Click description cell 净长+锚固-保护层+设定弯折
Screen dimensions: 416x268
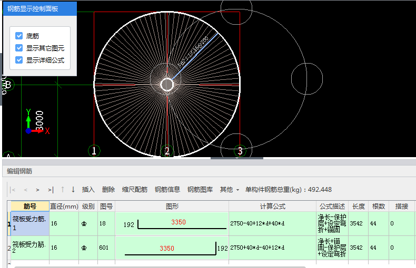tap(332, 248)
